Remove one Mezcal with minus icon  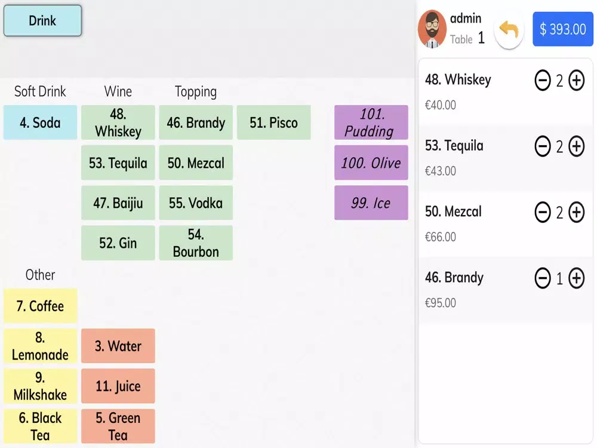pyautogui.click(x=543, y=212)
